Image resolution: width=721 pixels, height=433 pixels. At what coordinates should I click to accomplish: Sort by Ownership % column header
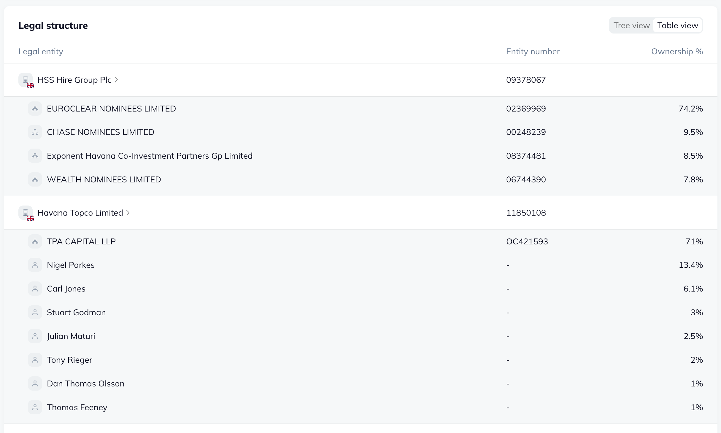[677, 52]
